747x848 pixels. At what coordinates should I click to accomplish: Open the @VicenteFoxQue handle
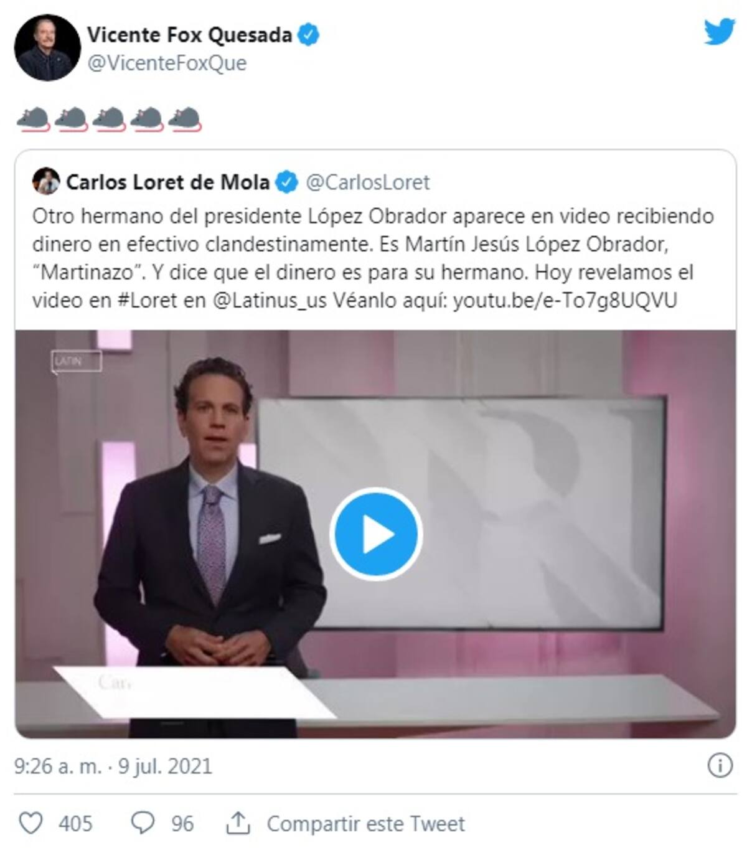[167, 63]
